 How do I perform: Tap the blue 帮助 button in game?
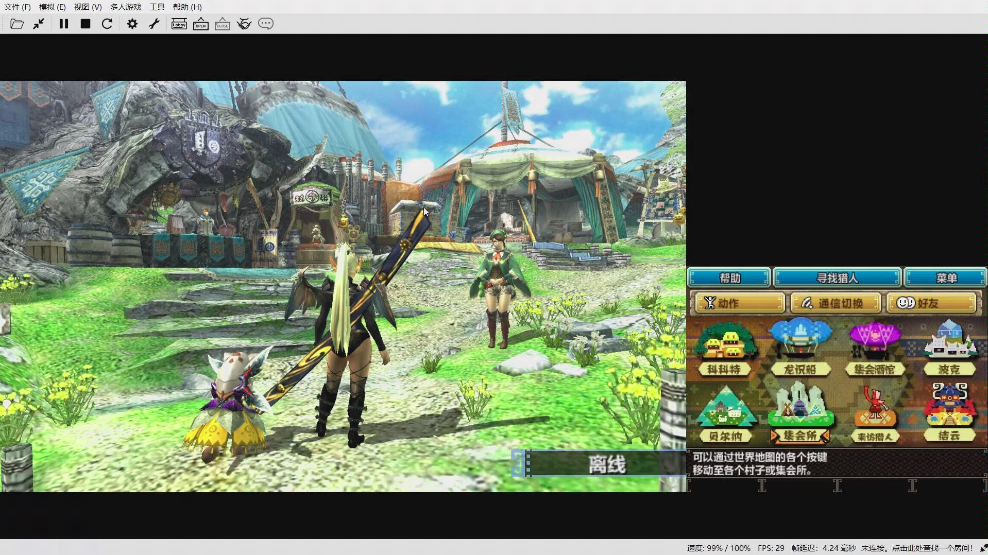729,278
